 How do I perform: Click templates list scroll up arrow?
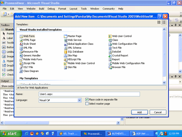(x=164, y=29)
